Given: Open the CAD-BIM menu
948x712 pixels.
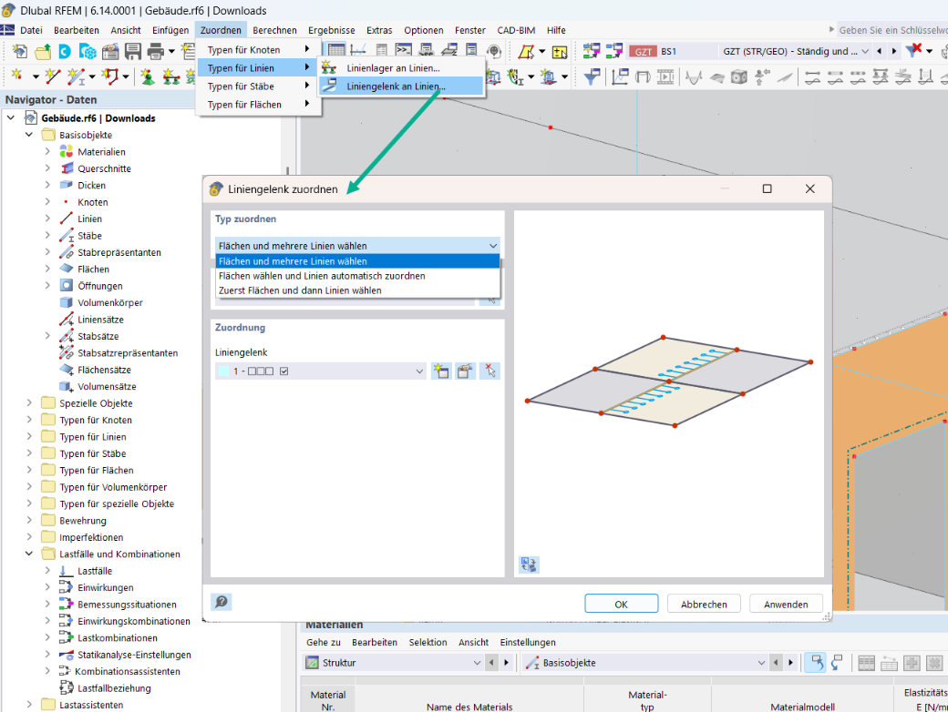Looking at the screenshot, I should point(516,30).
